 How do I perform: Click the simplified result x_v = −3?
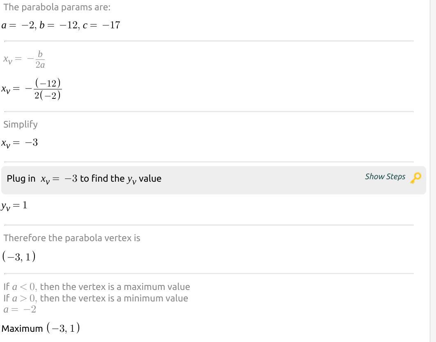[19, 143]
